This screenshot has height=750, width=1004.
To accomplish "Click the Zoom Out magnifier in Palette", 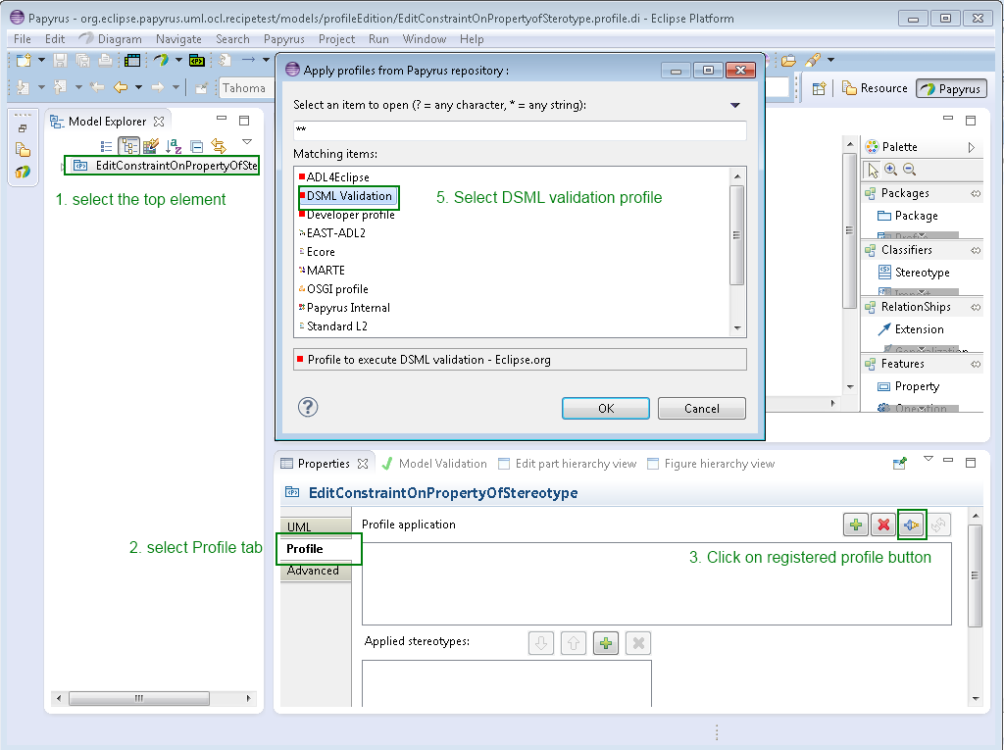I will [909, 169].
